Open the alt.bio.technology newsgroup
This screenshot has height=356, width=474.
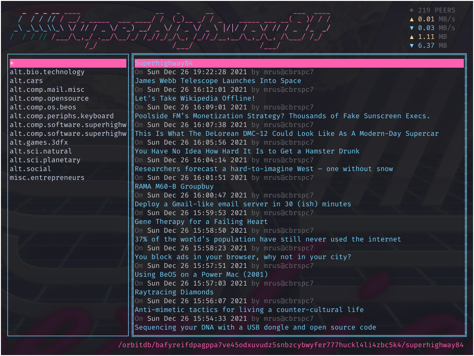47,72
